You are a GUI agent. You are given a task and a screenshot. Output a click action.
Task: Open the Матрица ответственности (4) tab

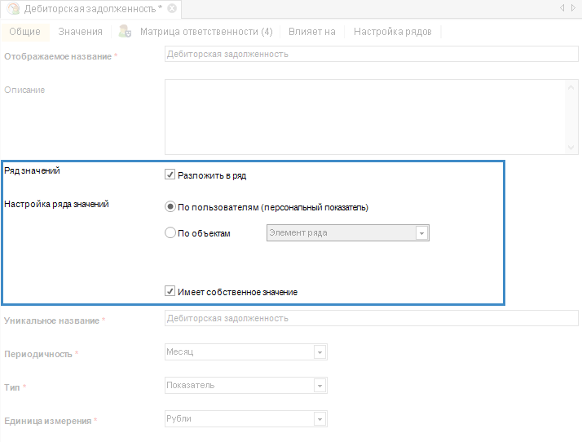coord(205,32)
